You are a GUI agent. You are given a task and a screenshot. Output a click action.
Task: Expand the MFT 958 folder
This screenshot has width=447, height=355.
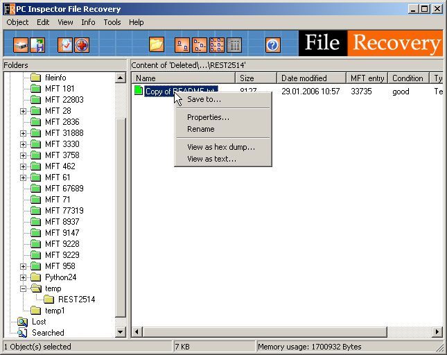pyautogui.click(x=23, y=266)
